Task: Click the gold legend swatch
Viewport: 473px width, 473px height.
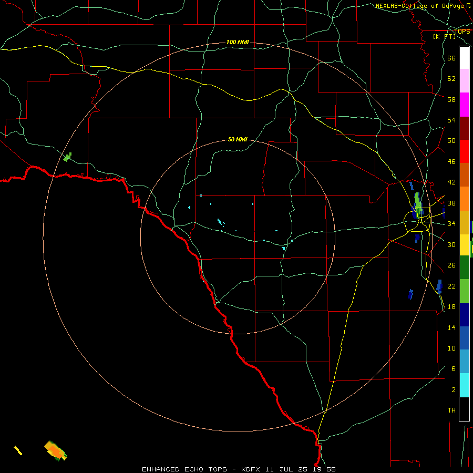Action: (x=464, y=222)
